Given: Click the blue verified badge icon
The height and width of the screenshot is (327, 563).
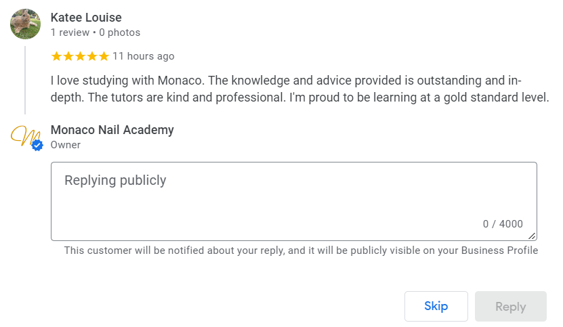Looking at the screenshot, I should point(37,145).
